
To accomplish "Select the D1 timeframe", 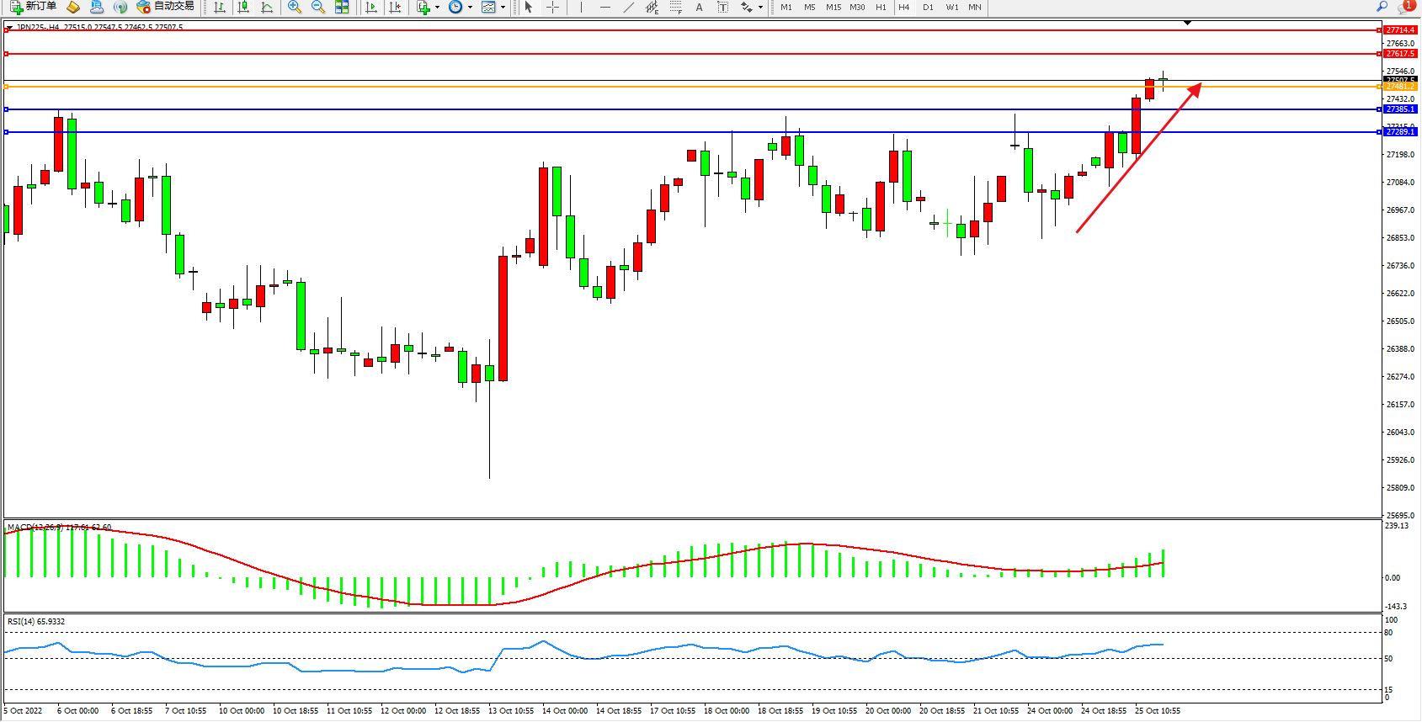I will 928,7.
